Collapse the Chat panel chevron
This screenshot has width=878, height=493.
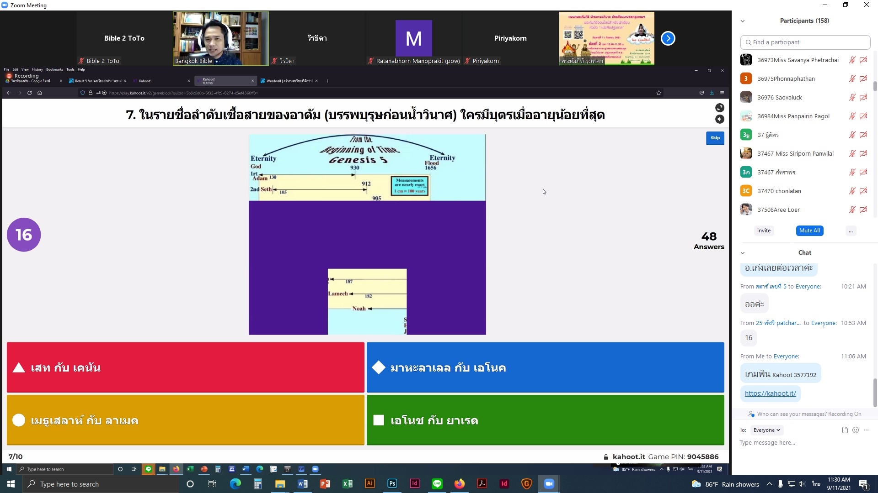pos(743,253)
